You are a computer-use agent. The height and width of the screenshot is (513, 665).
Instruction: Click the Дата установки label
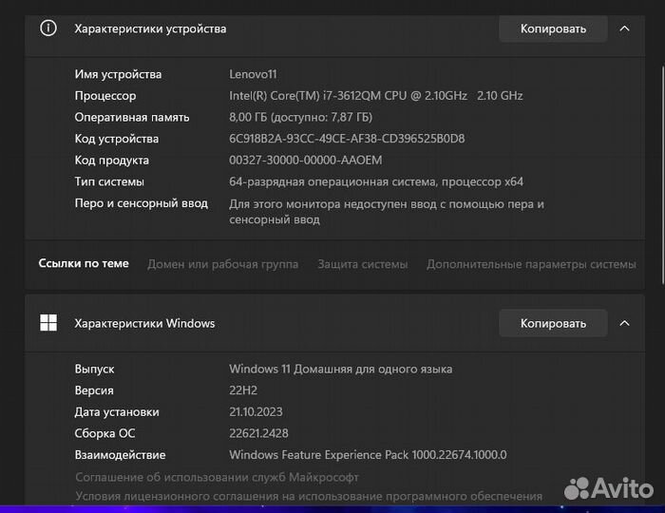click(x=117, y=412)
